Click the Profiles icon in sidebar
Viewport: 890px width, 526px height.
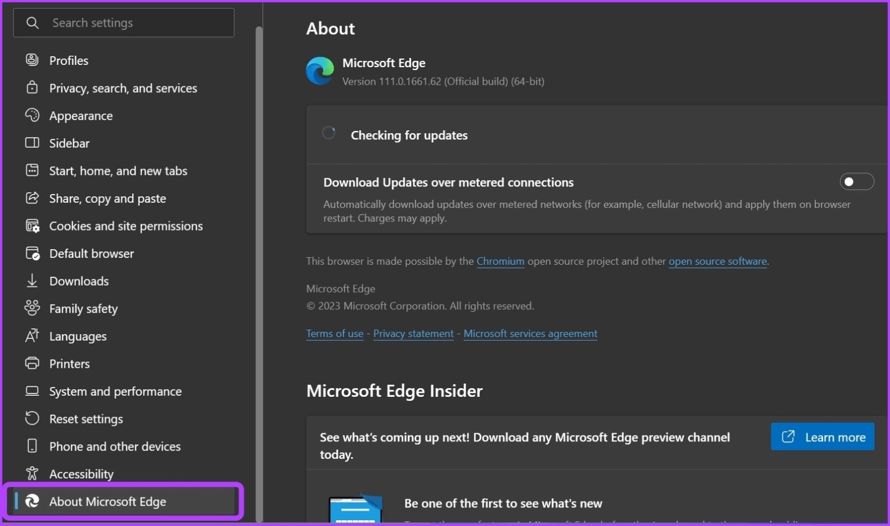pos(32,60)
